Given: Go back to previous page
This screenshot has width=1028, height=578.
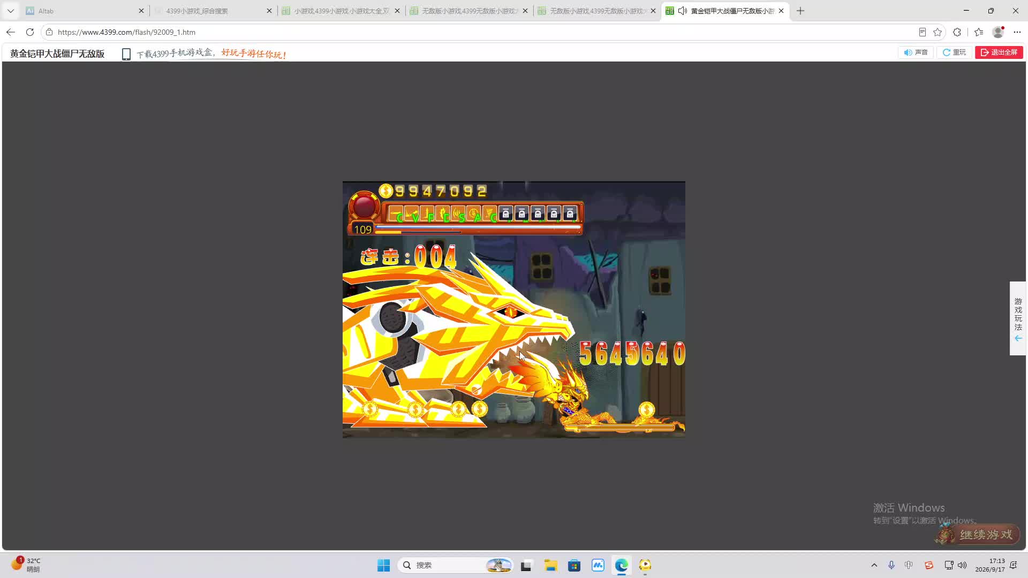Looking at the screenshot, I should 11,32.
